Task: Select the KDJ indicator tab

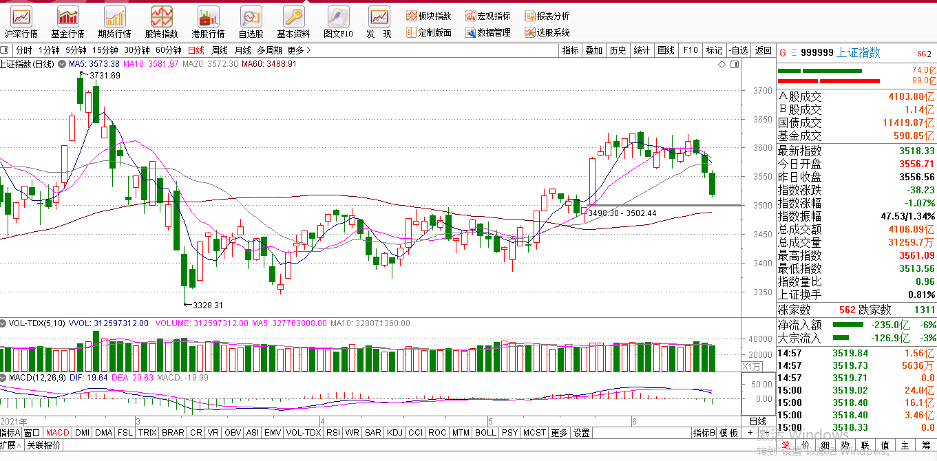Action: pyautogui.click(x=394, y=433)
